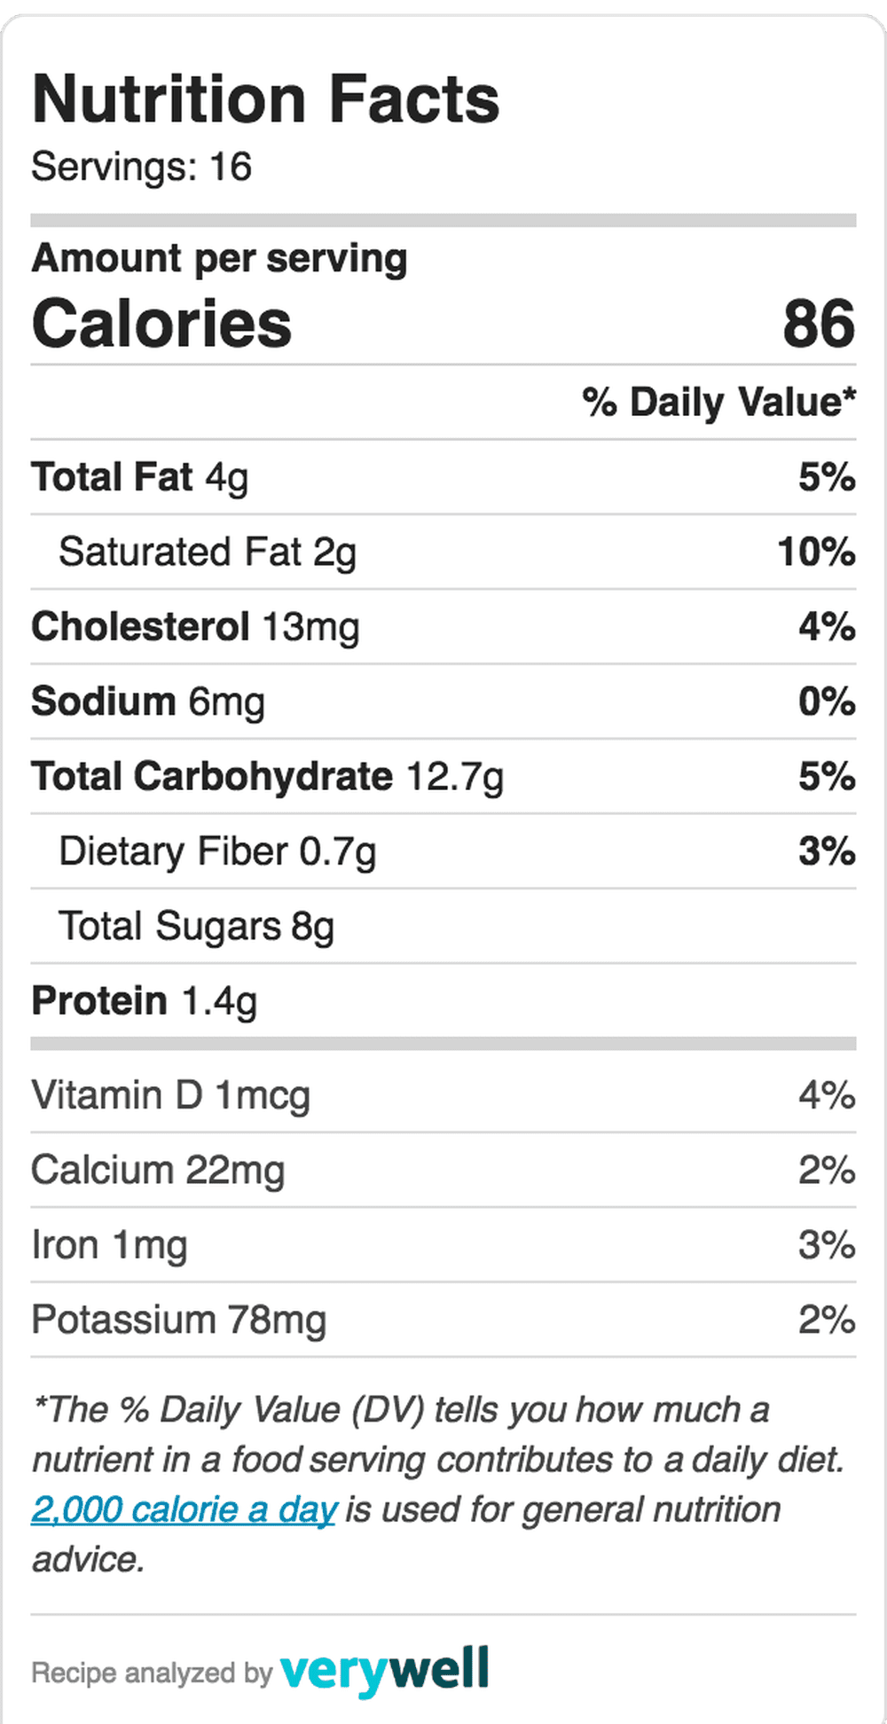Click the Dietary Fiber 0.7g entry
887x1724 pixels.
[x=217, y=851]
